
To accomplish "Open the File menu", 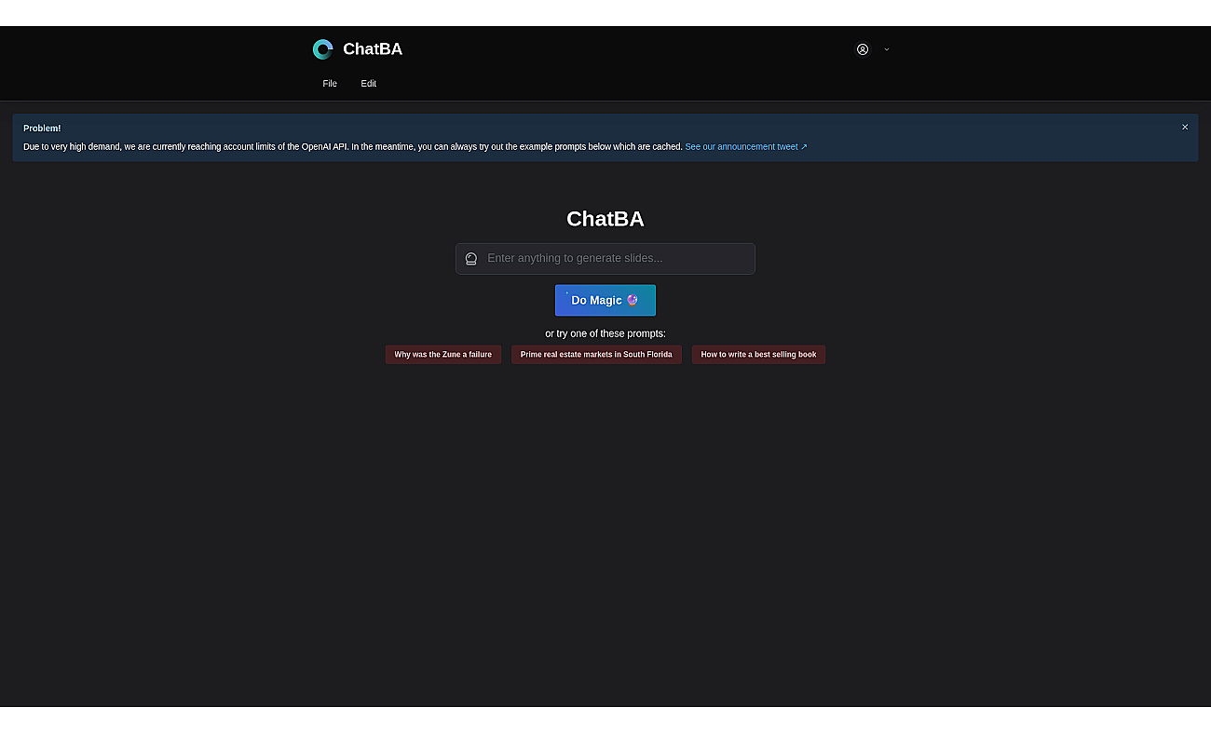I will pos(330,84).
